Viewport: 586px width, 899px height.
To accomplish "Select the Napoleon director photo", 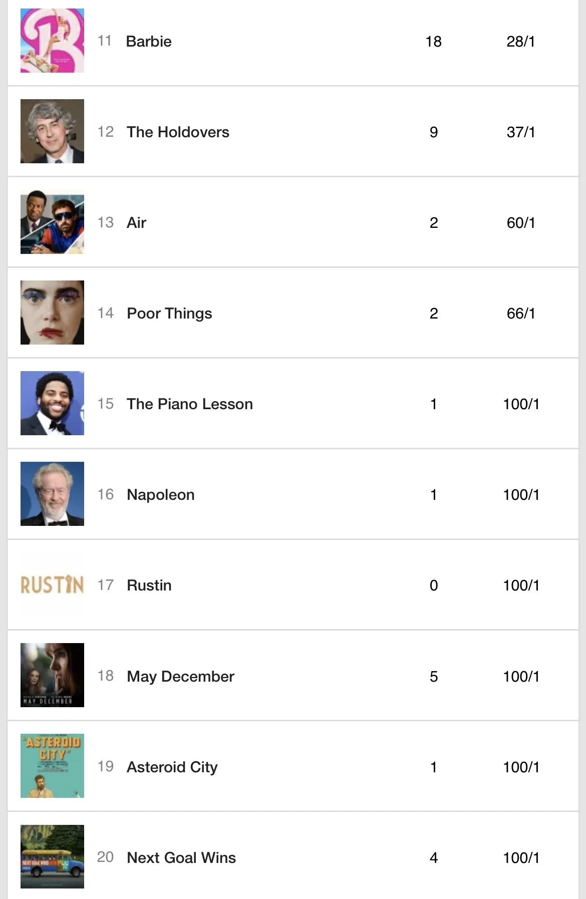I will coord(52,494).
